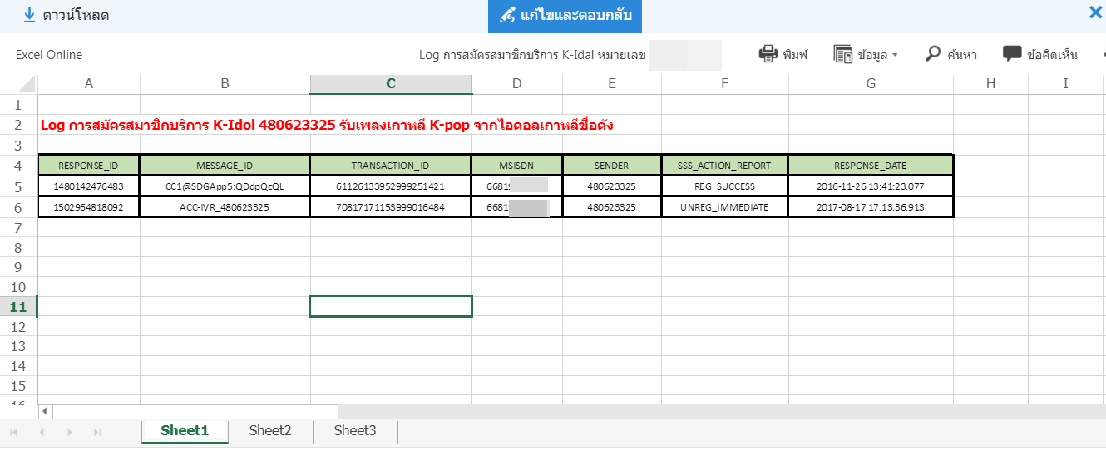Switch to the Sheet3 tab
This screenshot has width=1106, height=451.
pyautogui.click(x=355, y=431)
